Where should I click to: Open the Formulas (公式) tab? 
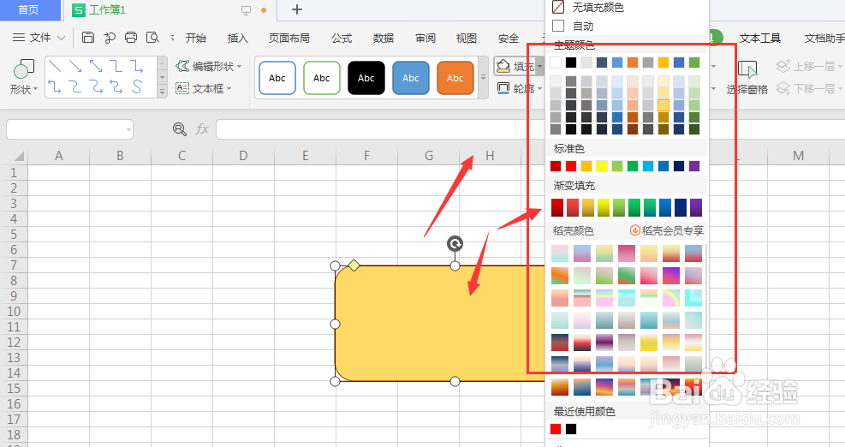342,38
